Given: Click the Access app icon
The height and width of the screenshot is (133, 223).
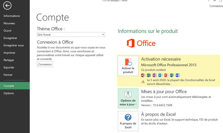Looking at the screenshot, I should pos(143,75).
